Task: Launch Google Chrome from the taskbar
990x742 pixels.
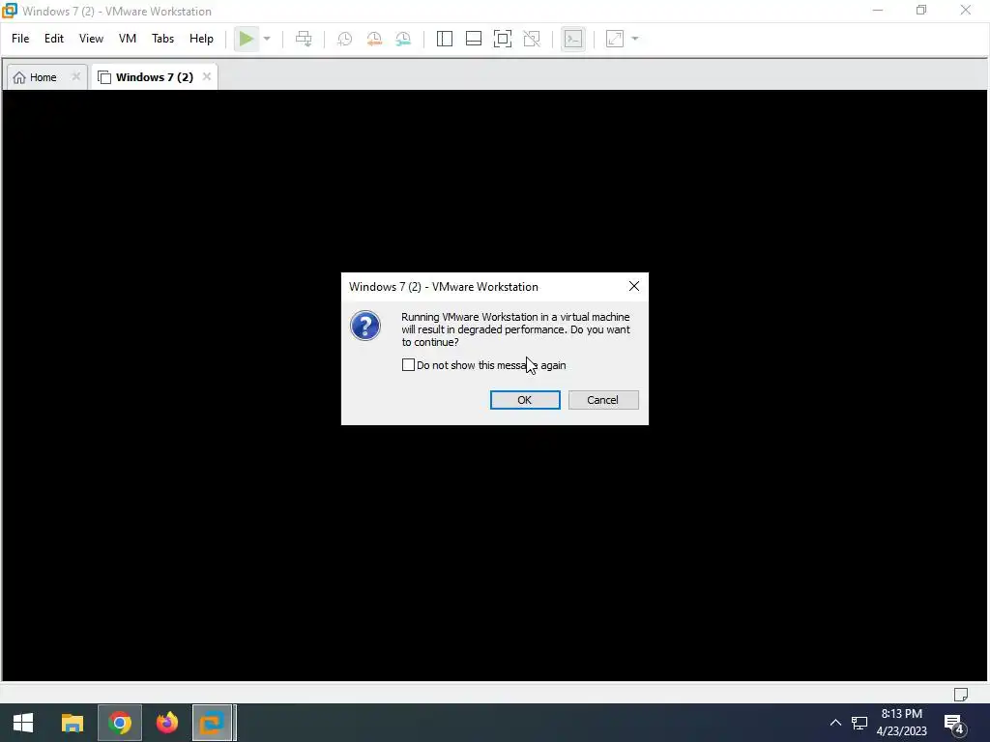Action: (x=119, y=723)
